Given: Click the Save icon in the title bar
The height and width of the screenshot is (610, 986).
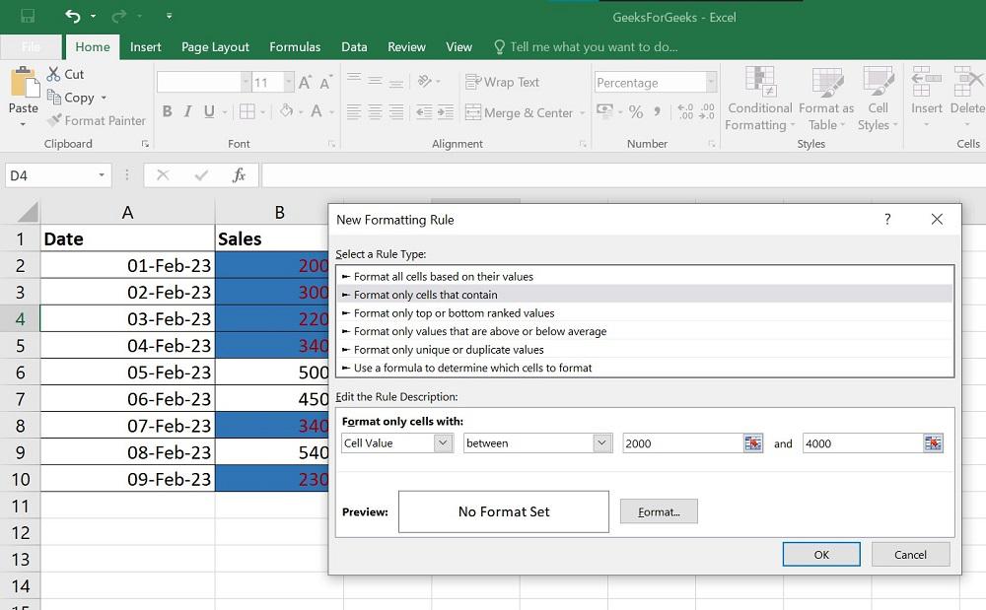Looking at the screenshot, I should [x=28, y=16].
